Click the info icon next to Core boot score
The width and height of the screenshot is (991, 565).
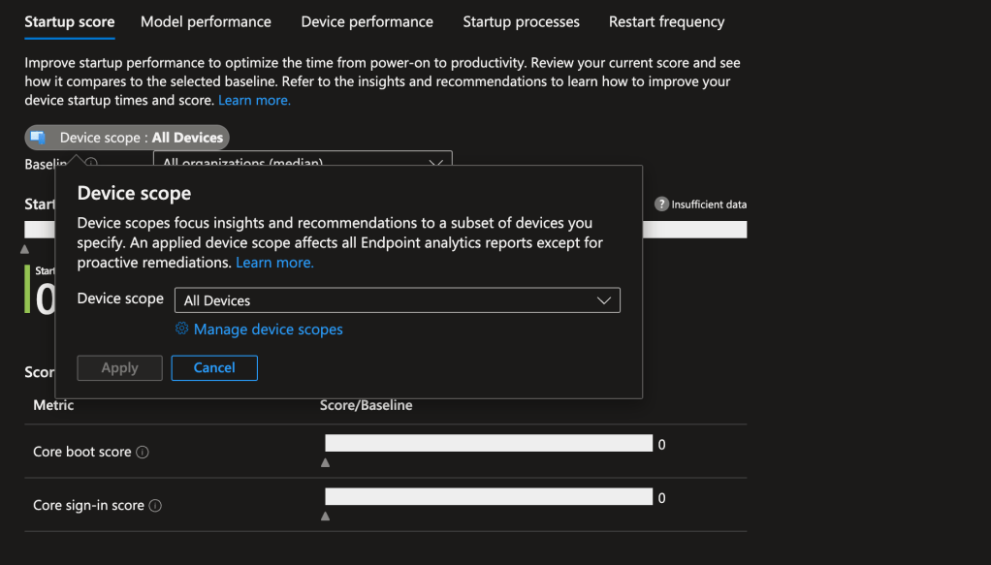click(x=143, y=453)
